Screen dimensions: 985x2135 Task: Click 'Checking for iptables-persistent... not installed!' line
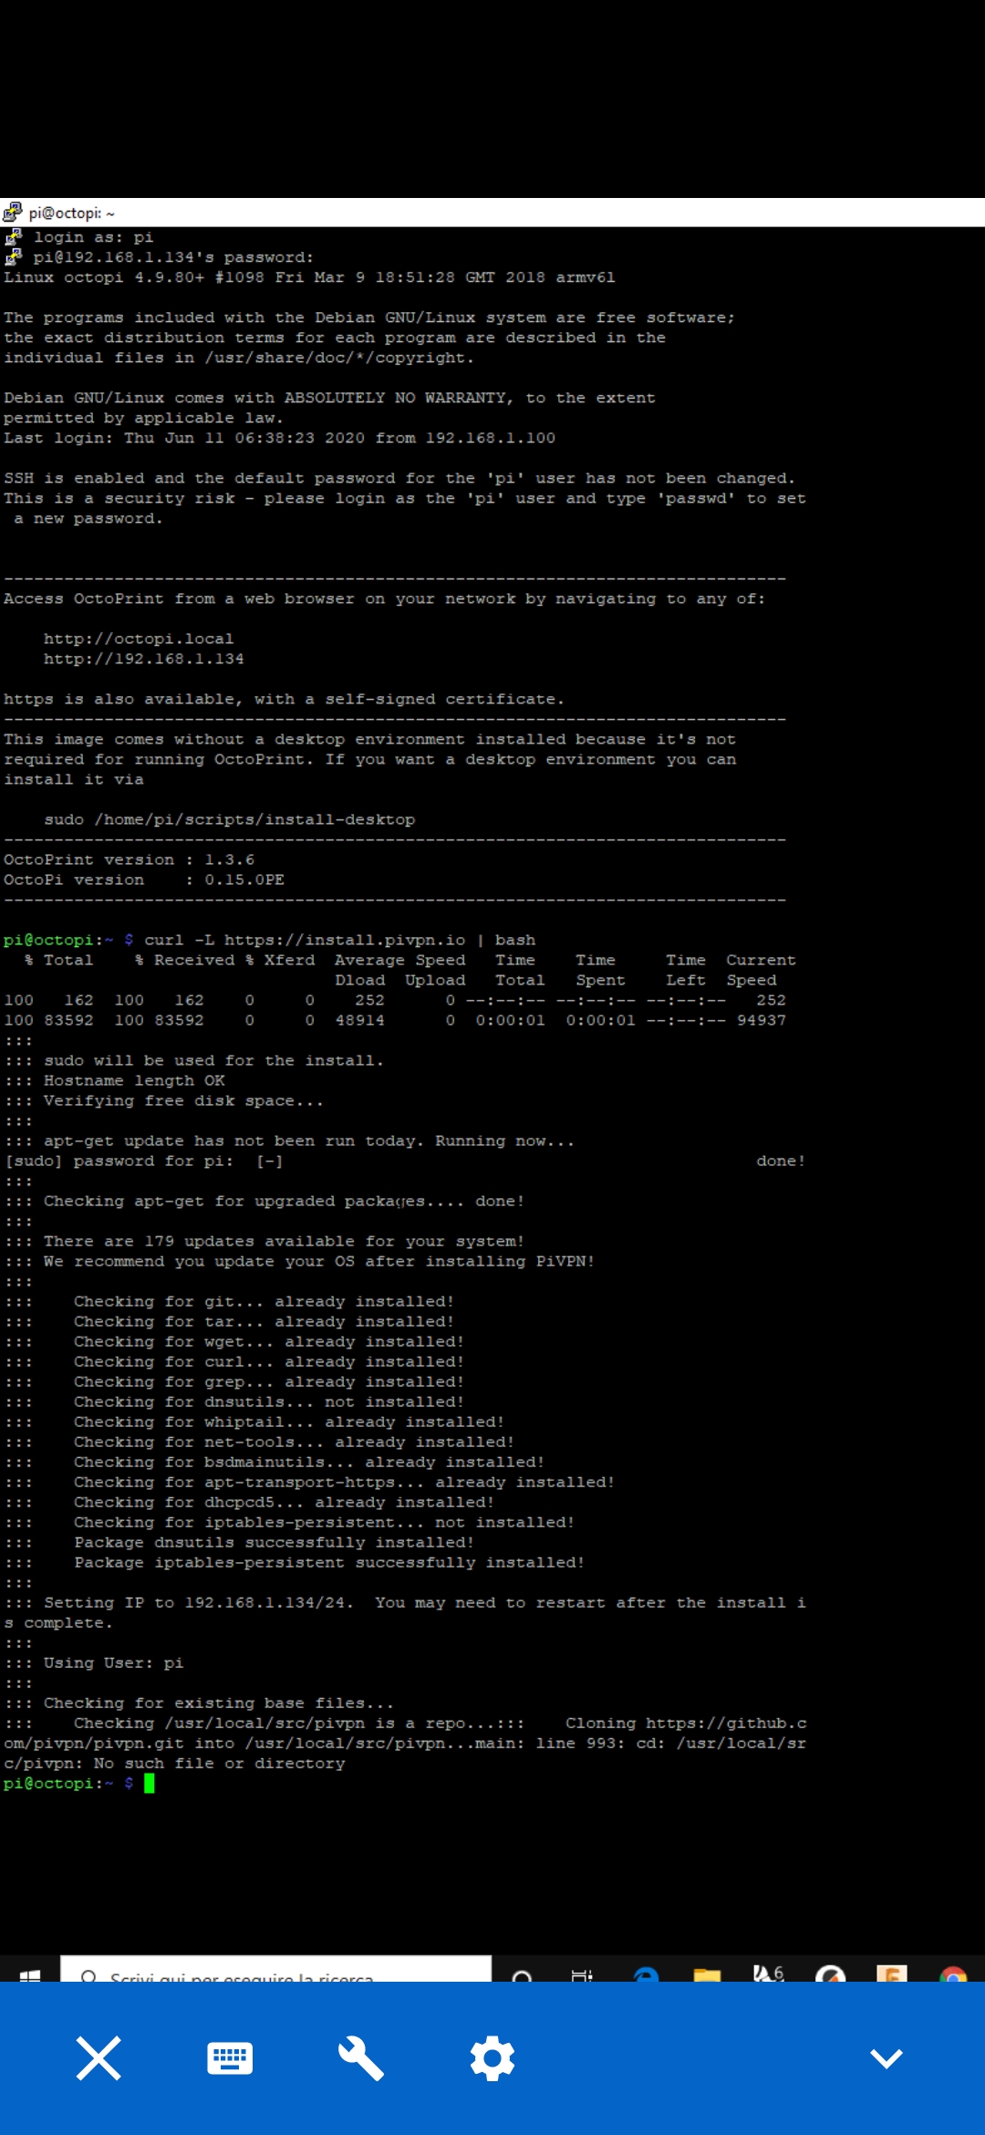(324, 1522)
